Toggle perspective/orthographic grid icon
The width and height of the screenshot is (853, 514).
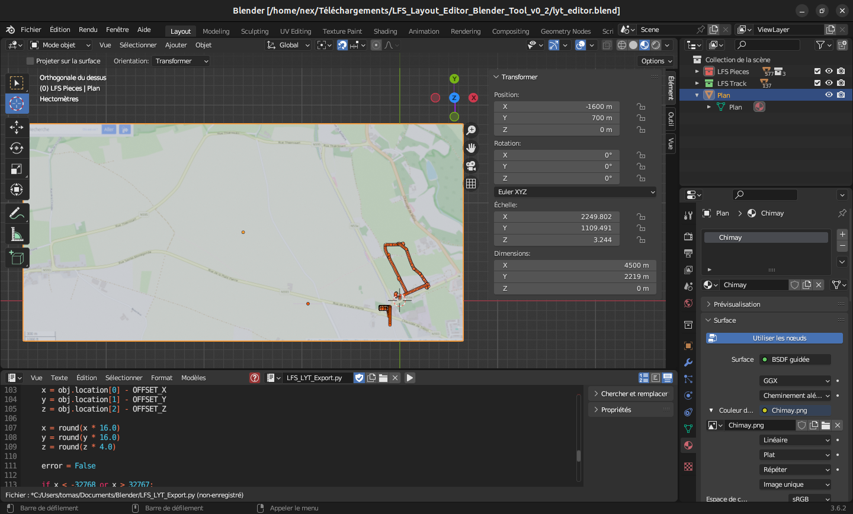pos(471,184)
